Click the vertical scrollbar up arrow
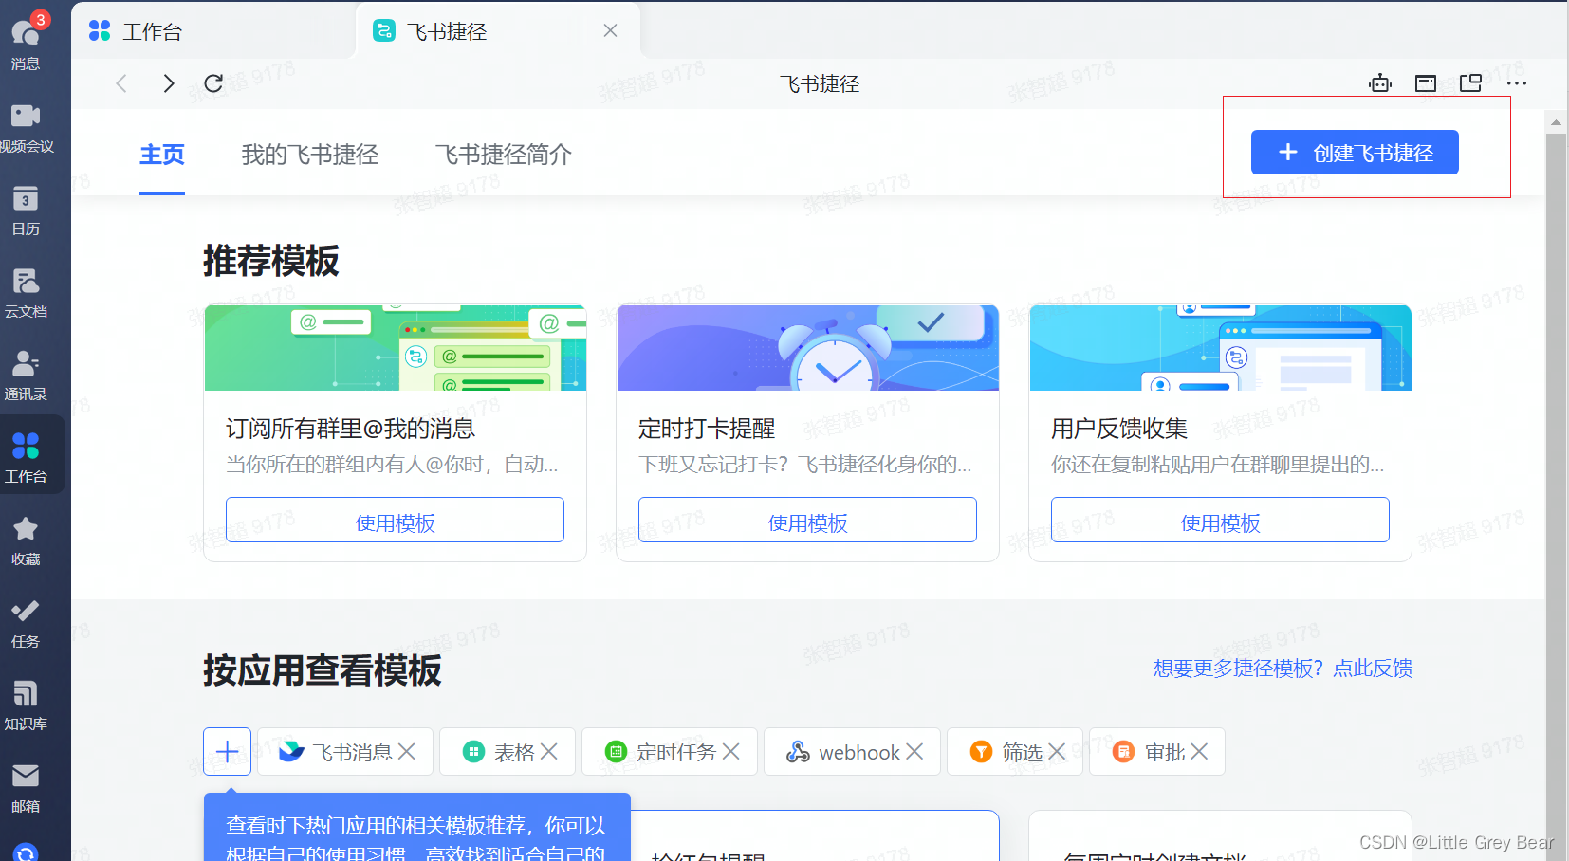The image size is (1569, 861). tap(1556, 122)
